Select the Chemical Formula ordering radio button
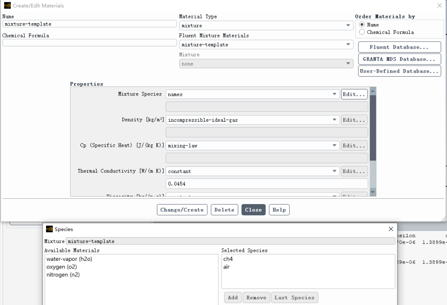Image resolution: width=447 pixels, height=305 pixels. point(362,32)
